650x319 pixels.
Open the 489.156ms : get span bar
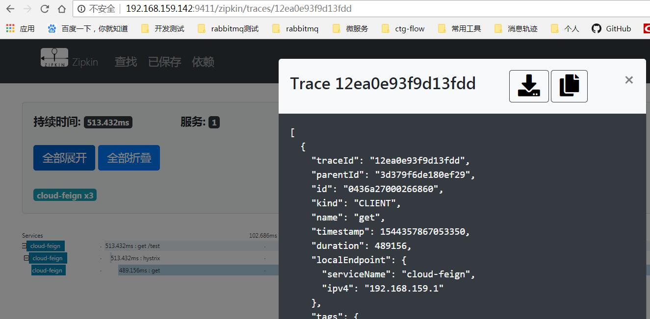[198, 270]
